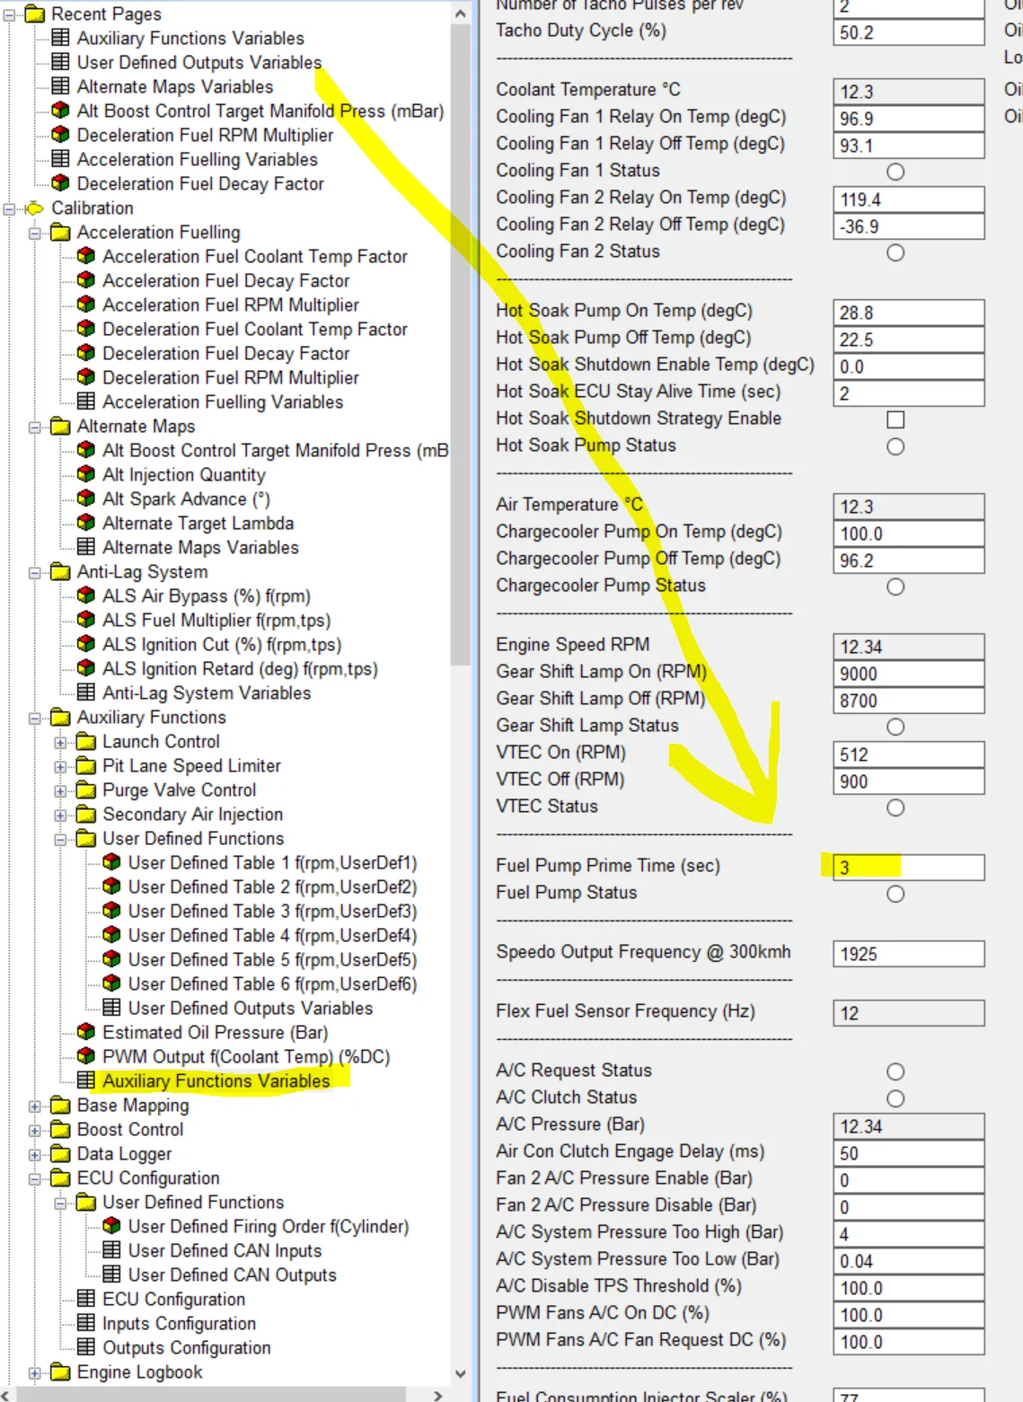Click the User Defined Firing Order icon

tap(112, 1226)
